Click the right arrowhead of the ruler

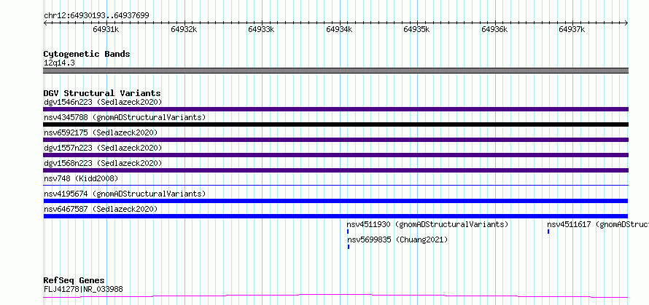pyautogui.click(x=626, y=23)
